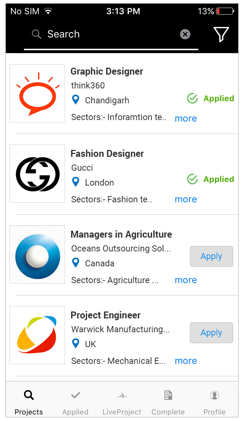
Task: Apply to Managers in Agriculture job
Action: tap(211, 256)
